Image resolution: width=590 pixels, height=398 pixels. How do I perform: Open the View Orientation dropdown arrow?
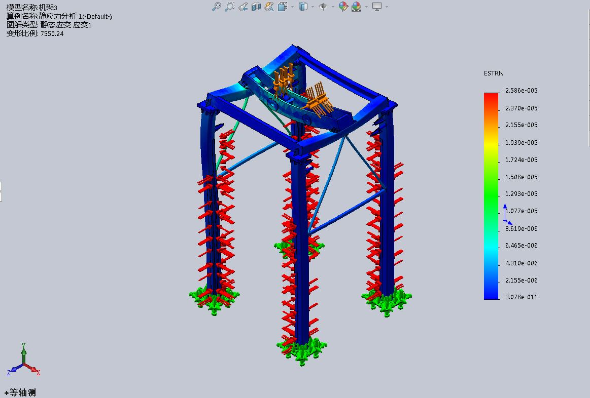[292, 7]
